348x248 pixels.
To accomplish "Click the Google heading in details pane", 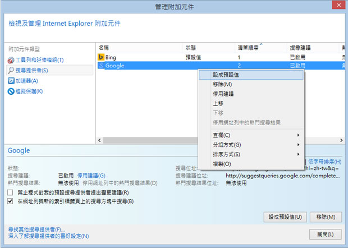I will (19, 150).
